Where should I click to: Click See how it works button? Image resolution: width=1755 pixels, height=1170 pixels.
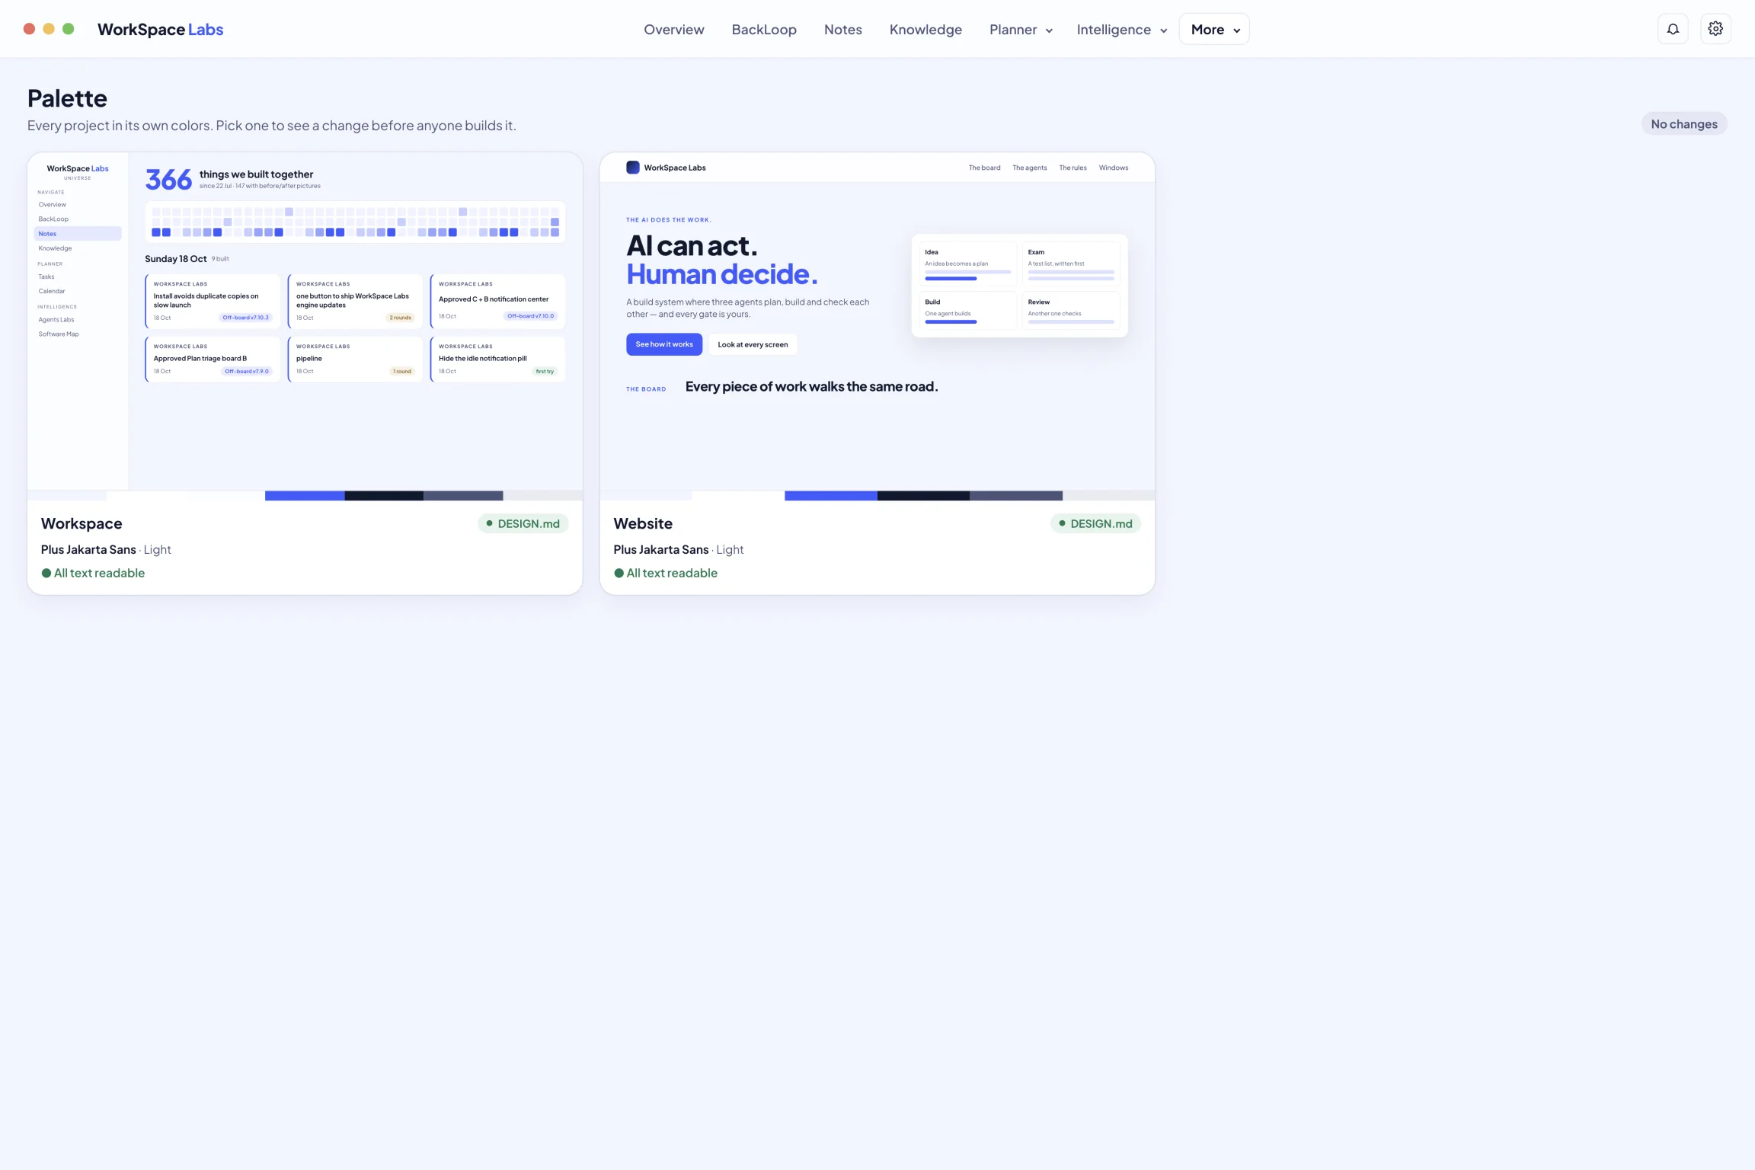[x=664, y=344]
